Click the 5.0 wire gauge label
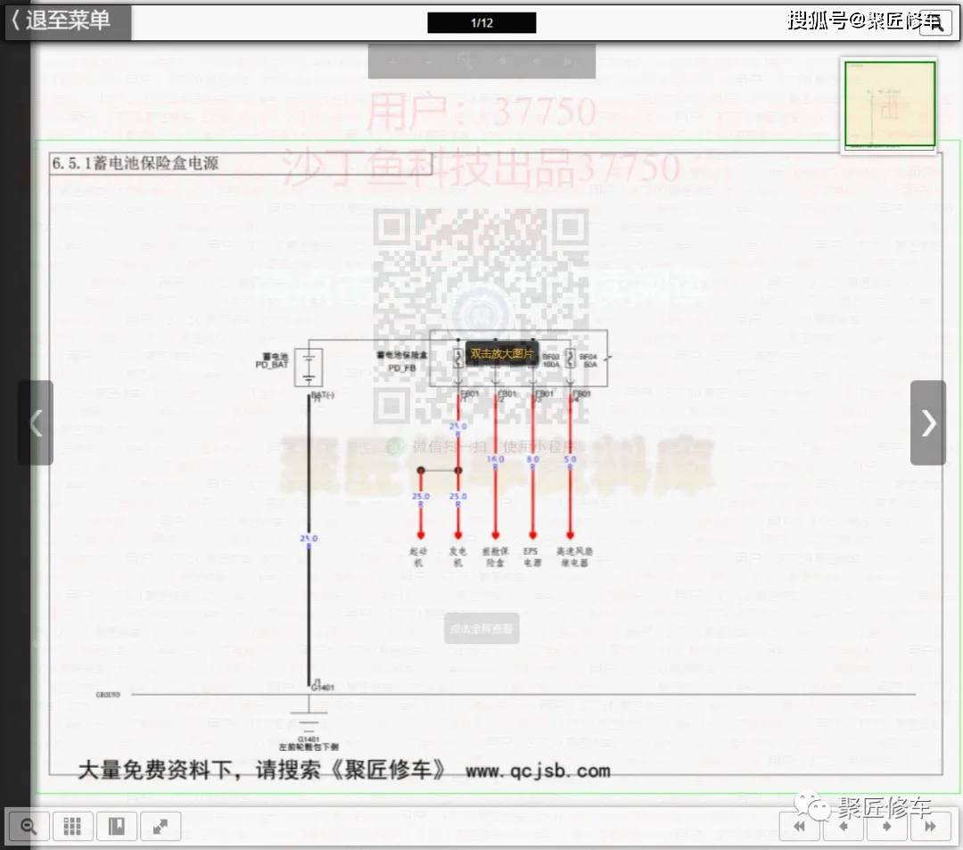The height and width of the screenshot is (850, 963). [x=571, y=458]
